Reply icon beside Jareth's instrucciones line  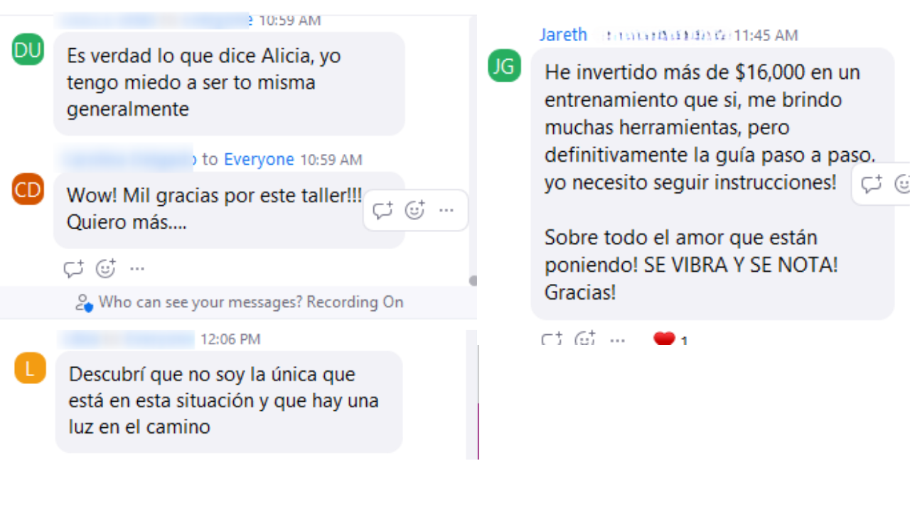(872, 185)
